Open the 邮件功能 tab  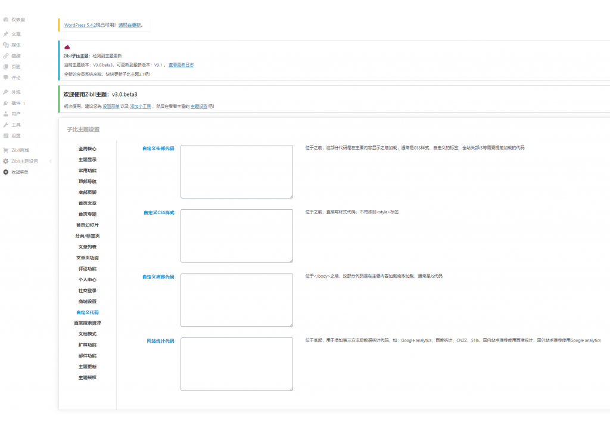tap(88, 355)
